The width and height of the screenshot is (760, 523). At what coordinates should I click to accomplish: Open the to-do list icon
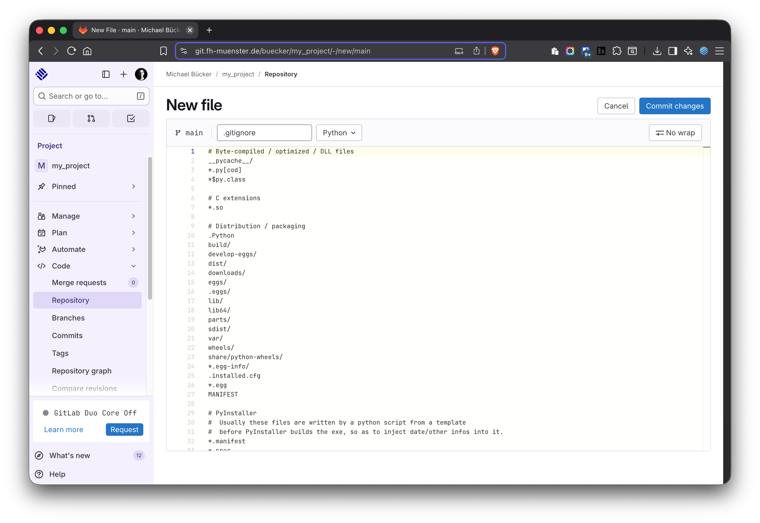131,118
